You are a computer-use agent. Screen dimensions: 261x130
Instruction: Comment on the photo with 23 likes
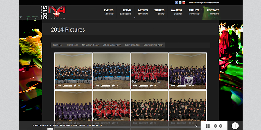(x=143, y=86)
